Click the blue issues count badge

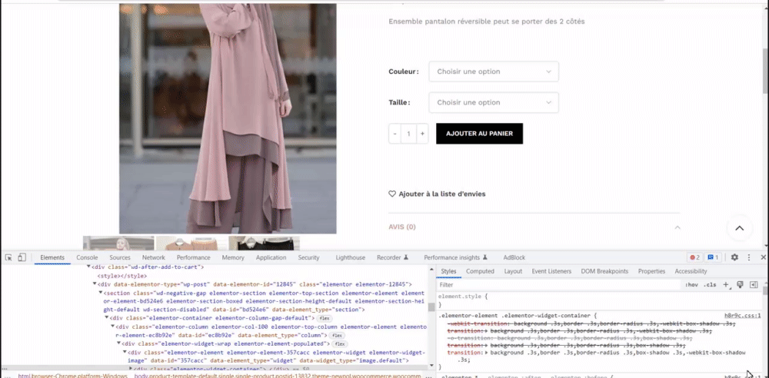tap(713, 257)
